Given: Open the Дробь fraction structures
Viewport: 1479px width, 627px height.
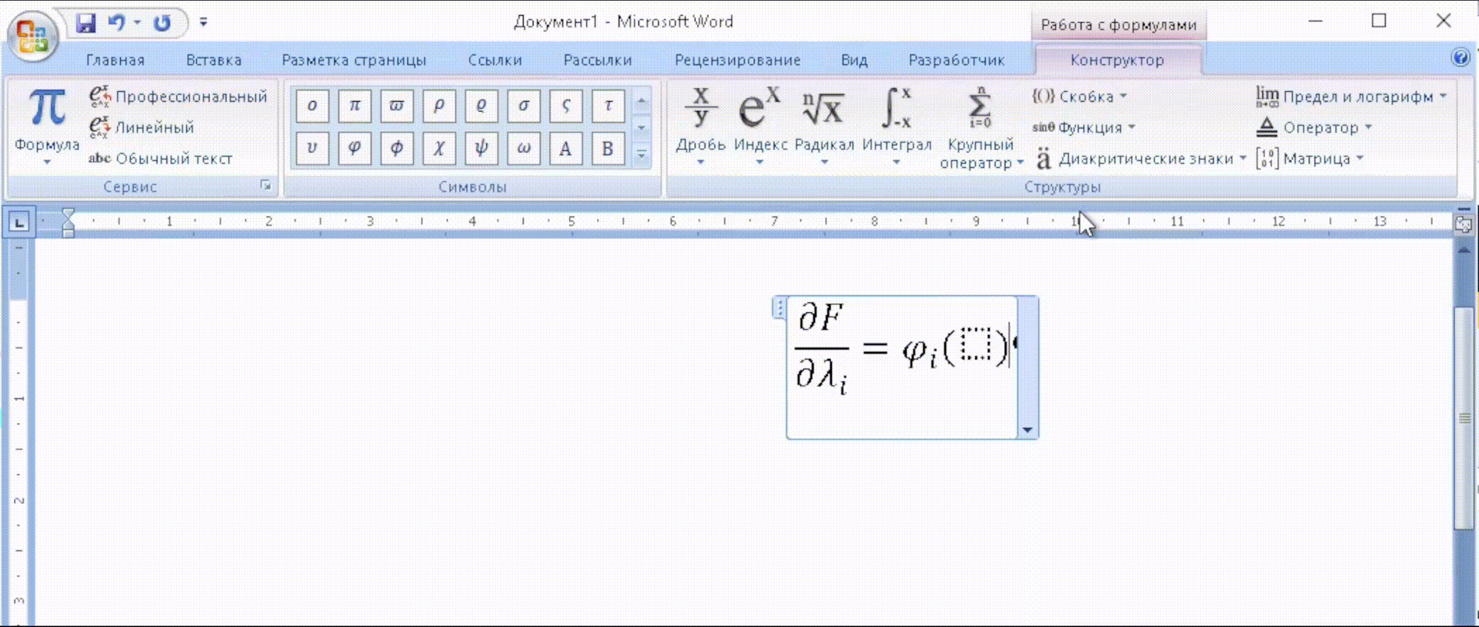Looking at the screenshot, I should (x=700, y=127).
